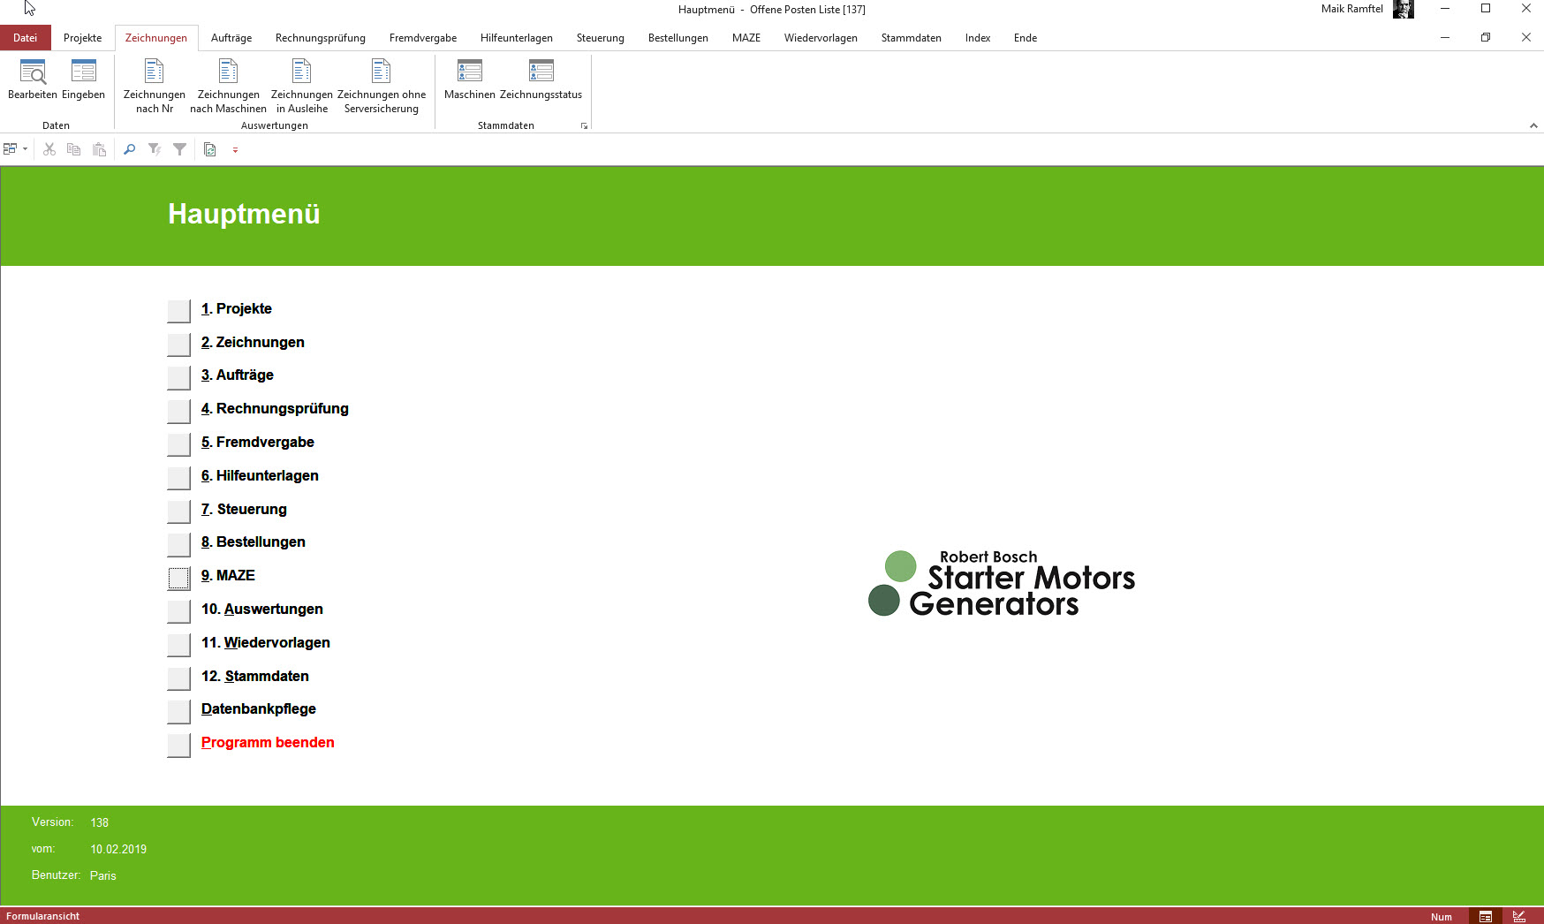
Task: Open the Zeichnungsstatus icon
Action: pyautogui.click(x=541, y=80)
